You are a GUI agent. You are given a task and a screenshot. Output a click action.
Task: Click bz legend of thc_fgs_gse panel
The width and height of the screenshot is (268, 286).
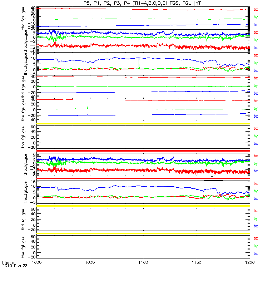(256, 55)
